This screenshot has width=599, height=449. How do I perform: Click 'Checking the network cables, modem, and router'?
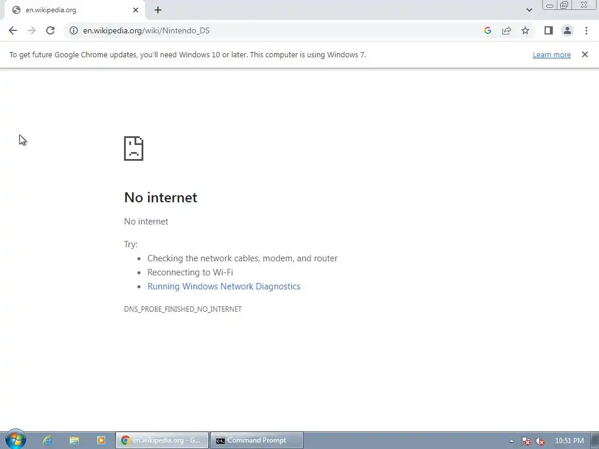(243, 258)
